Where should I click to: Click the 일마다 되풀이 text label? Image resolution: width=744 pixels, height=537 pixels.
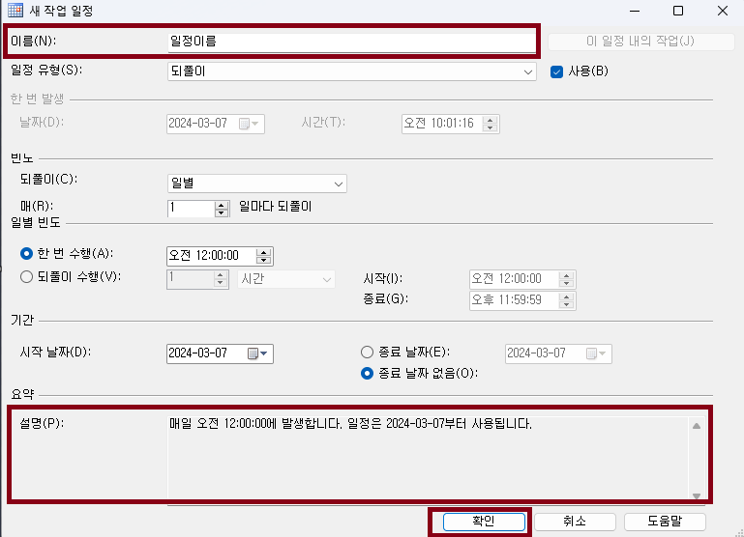[275, 207]
